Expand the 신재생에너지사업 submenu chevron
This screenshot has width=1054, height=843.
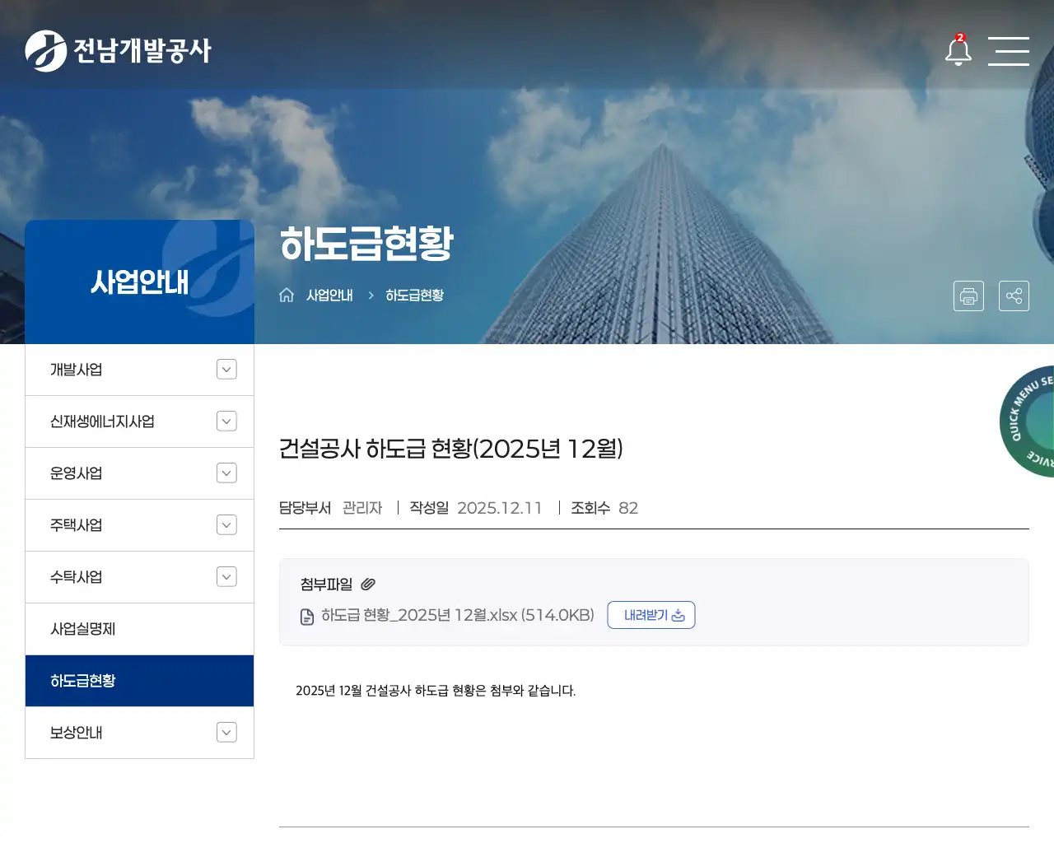tap(226, 421)
